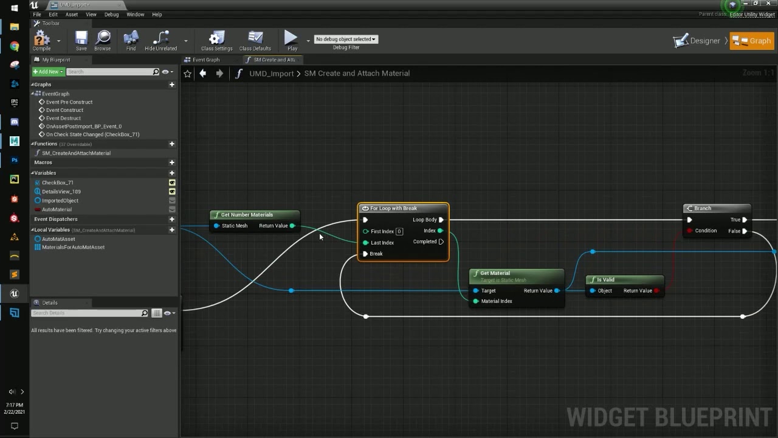Open view options eye in My Blueprint panel
The width and height of the screenshot is (778, 438).
pos(167,72)
